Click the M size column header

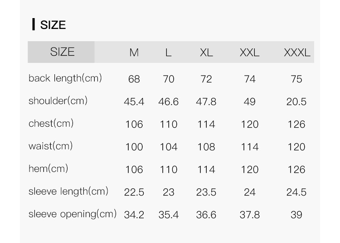(134, 52)
